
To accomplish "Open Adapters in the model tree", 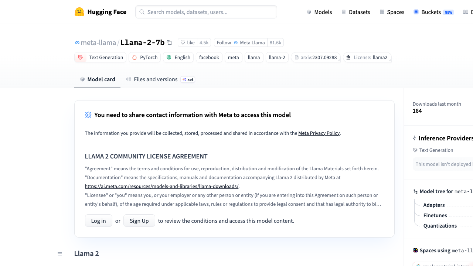I will pos(434,205).
